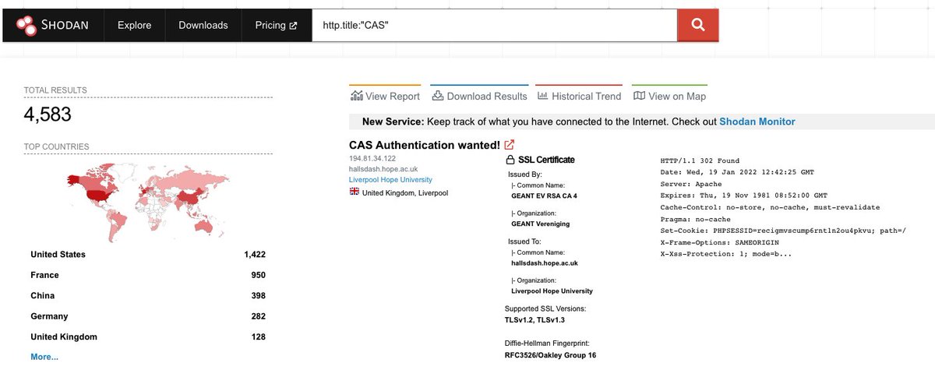Switch to View on Map tab
The image size is (935, 377).
669,96
